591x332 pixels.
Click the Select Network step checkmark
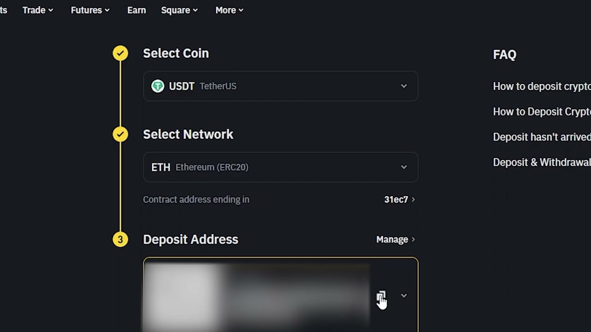[120, 134]
